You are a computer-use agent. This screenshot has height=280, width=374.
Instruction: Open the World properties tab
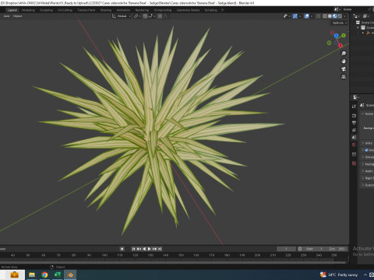pyautogui.click(x=354, y=145)
